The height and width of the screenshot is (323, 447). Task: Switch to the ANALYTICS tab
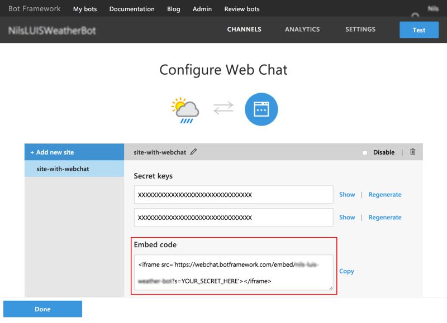(x=302, y=30)
